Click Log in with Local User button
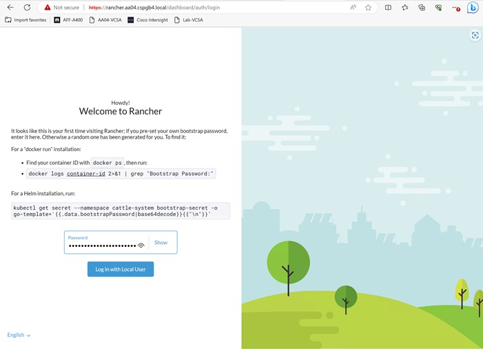Screen dimensions: 483x349 pyautogui.click(x=121, y=269)
